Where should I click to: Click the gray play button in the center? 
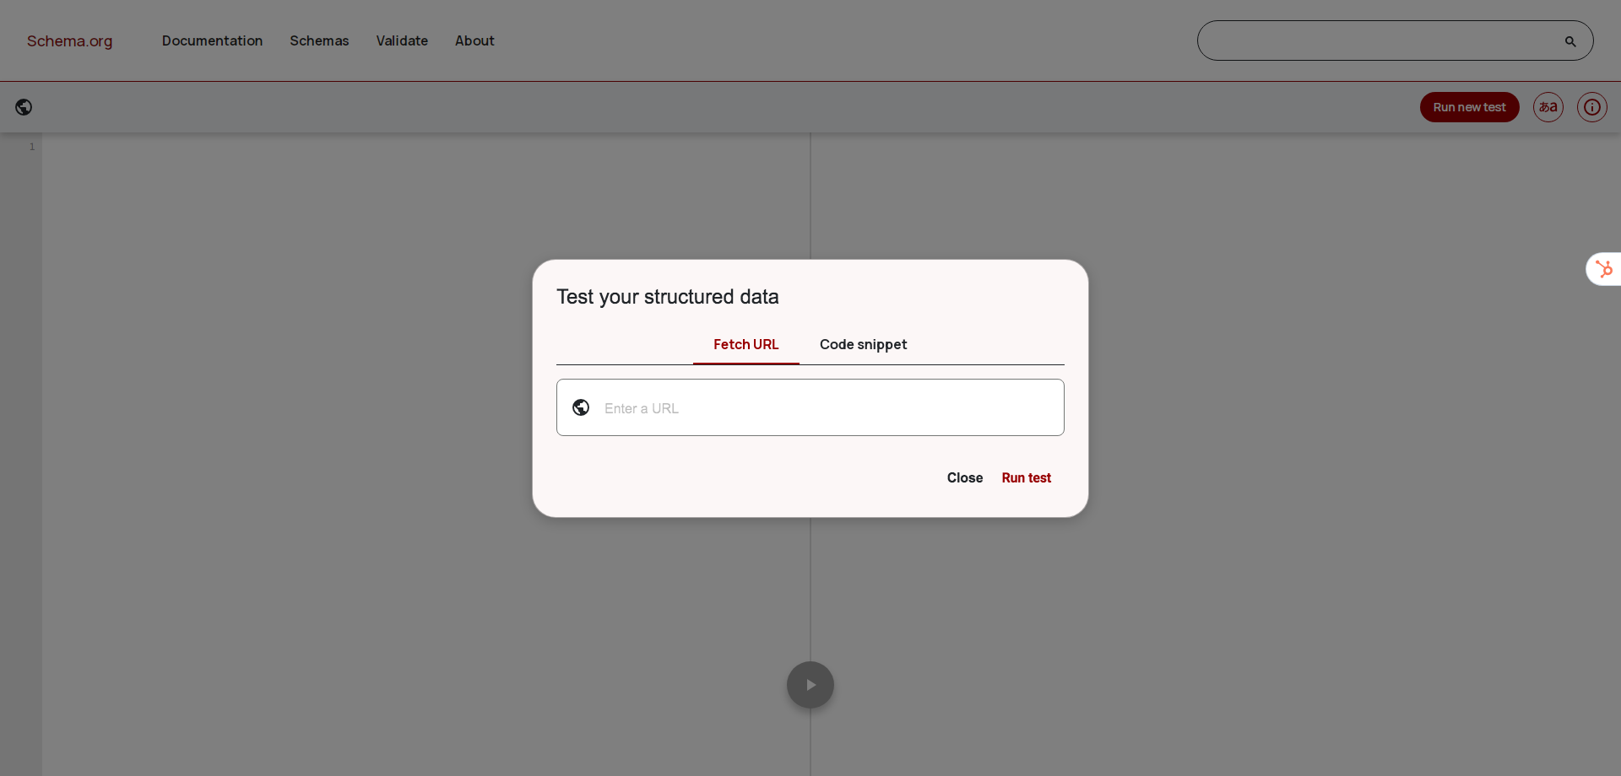pos(810,685)
